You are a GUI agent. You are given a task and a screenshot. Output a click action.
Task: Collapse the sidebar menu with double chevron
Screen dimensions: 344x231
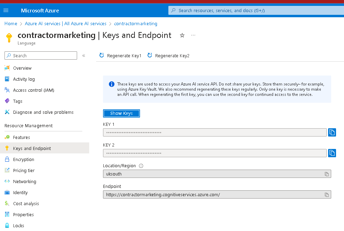point(84,56)
